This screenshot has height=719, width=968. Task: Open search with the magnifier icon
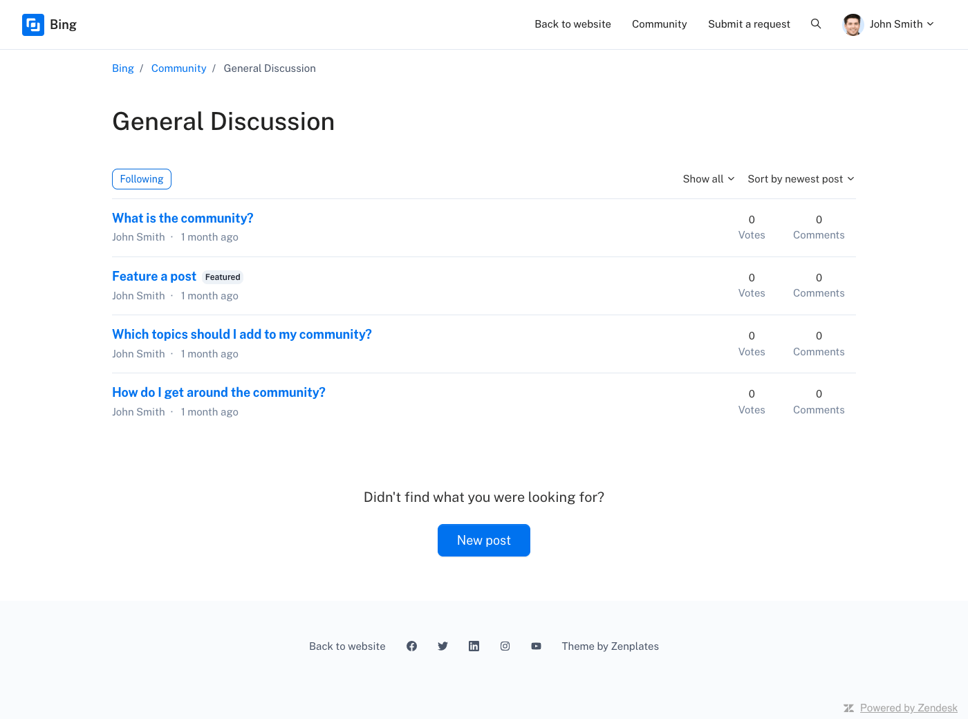(816, 24)
